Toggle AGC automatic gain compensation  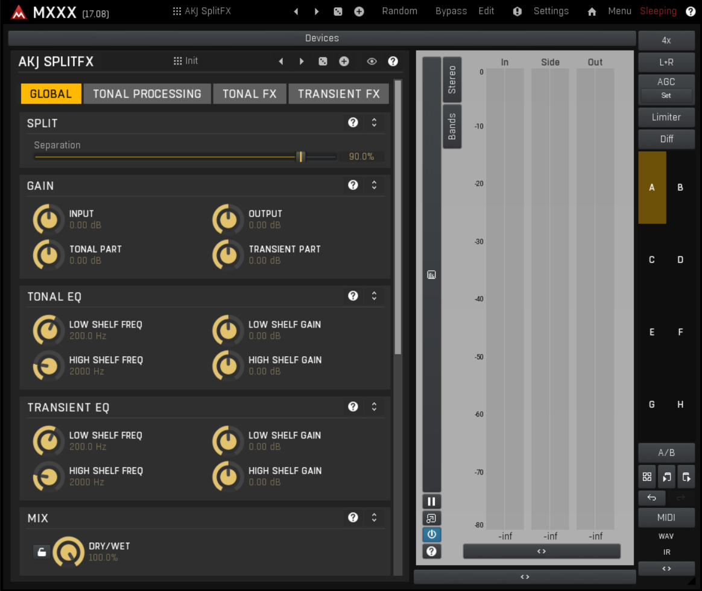[x=666, y=81]
